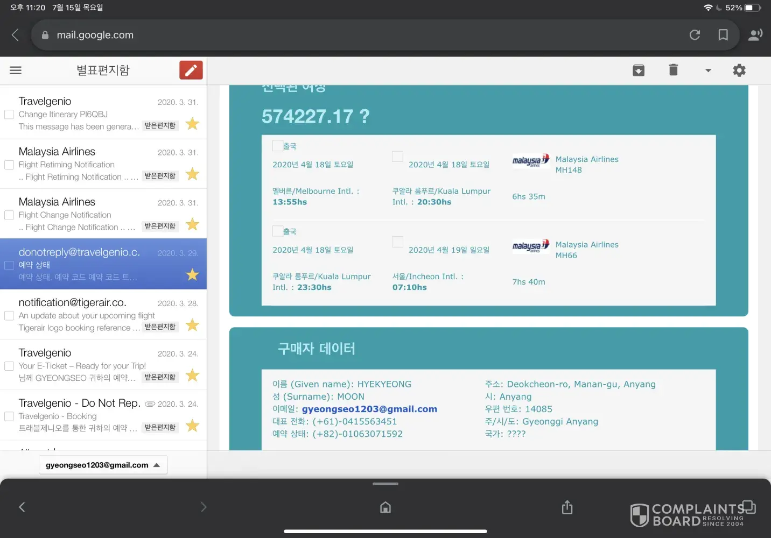The image size is (771, 538).
Task: Unstar the Malaysia Airlines Flight Change email
Action: pos(192,224)
